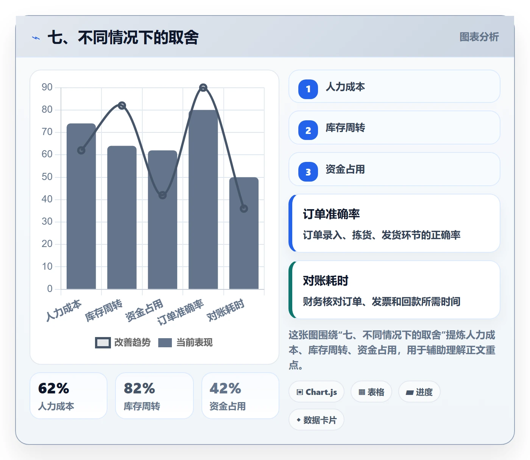530x460 pixels.
Task: Click the diamond icon in the 数据卡片 tag
Action: [299, 420]
